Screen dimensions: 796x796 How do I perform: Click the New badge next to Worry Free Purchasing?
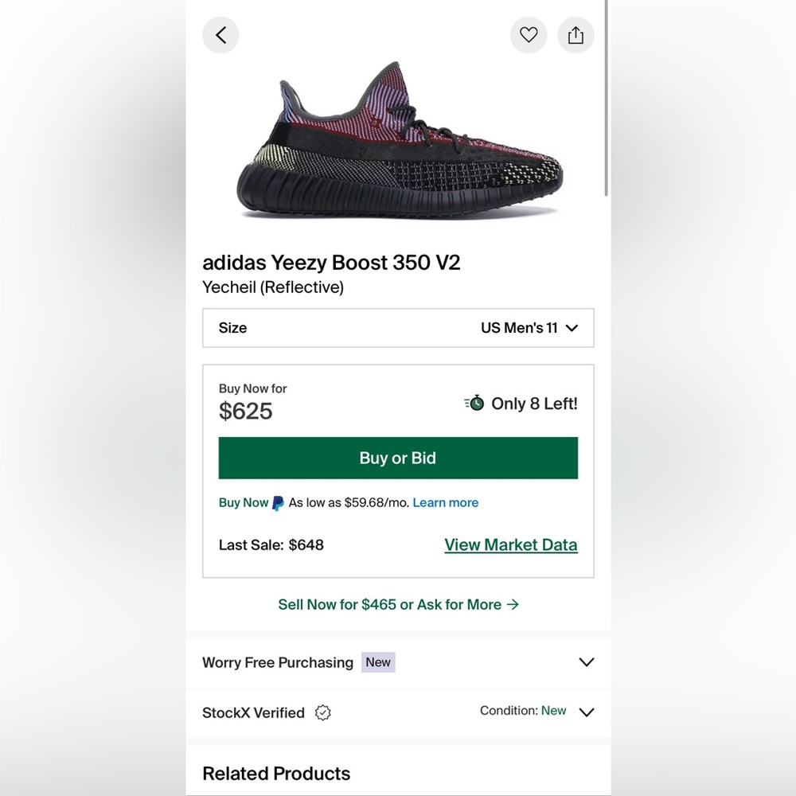click(378, 662)
